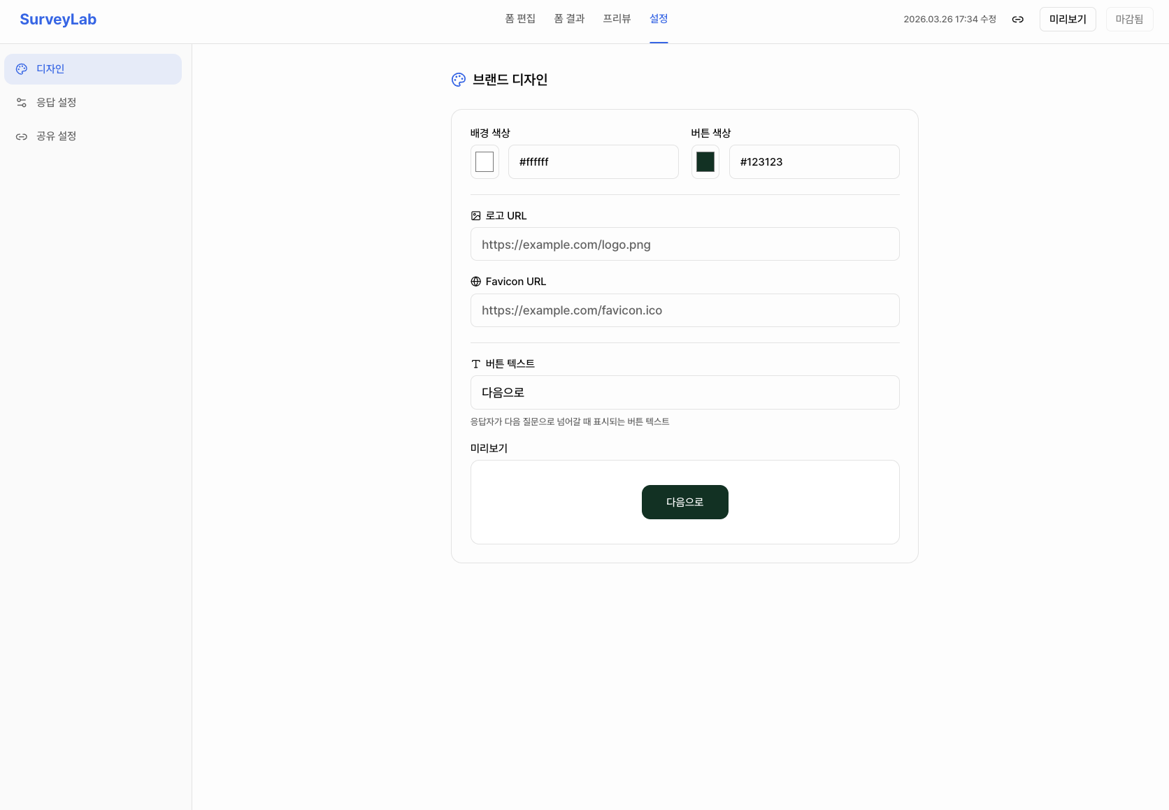
Task: Open the 폼 결과 tab
Action: 568,19
